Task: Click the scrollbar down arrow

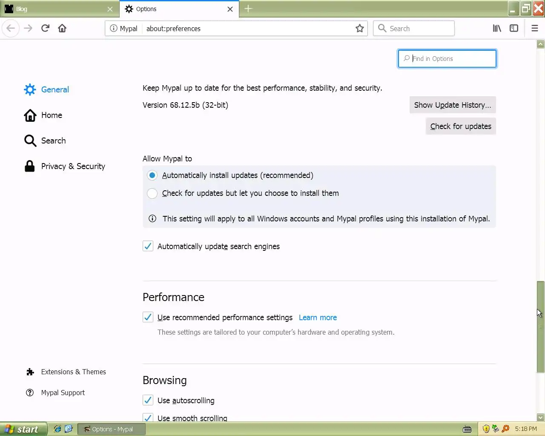Action: 541,418
